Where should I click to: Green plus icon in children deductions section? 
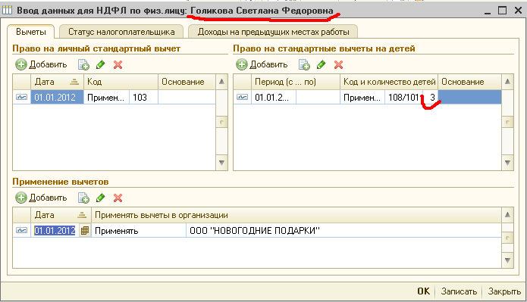point(242,64)
